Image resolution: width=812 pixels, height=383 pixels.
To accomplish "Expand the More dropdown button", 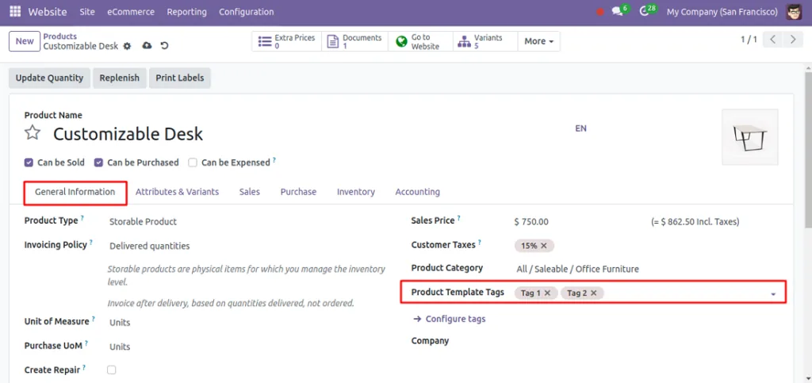I will pyautogui.click(x=539, y=41).
